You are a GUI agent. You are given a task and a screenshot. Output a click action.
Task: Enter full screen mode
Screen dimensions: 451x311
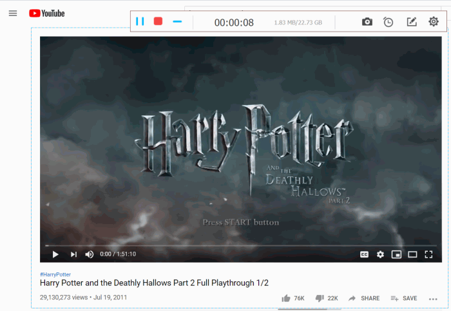click(428, 254)
